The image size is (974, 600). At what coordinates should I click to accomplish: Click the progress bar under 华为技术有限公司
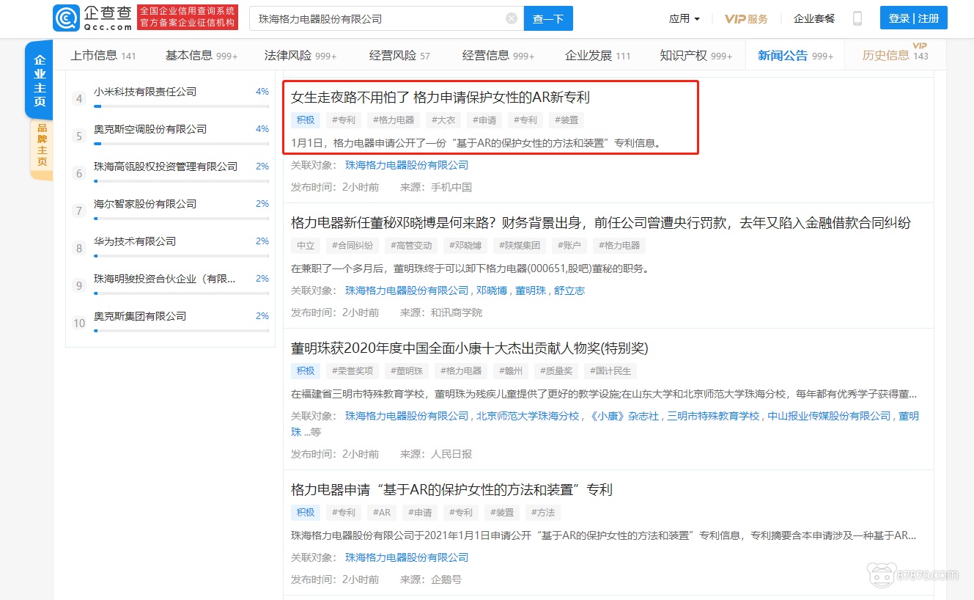(x=181, y=256)
